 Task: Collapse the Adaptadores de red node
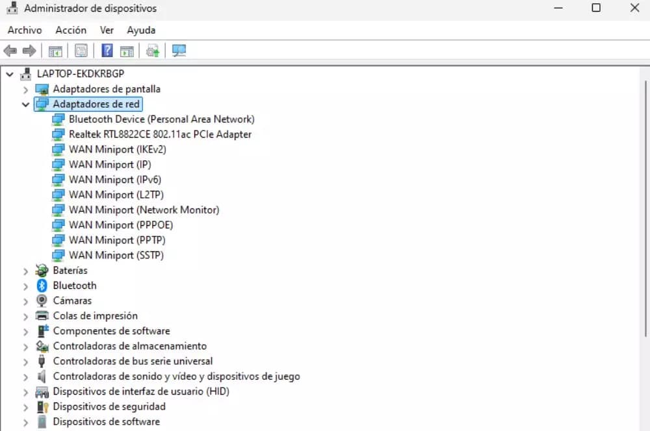coord(25,105)
